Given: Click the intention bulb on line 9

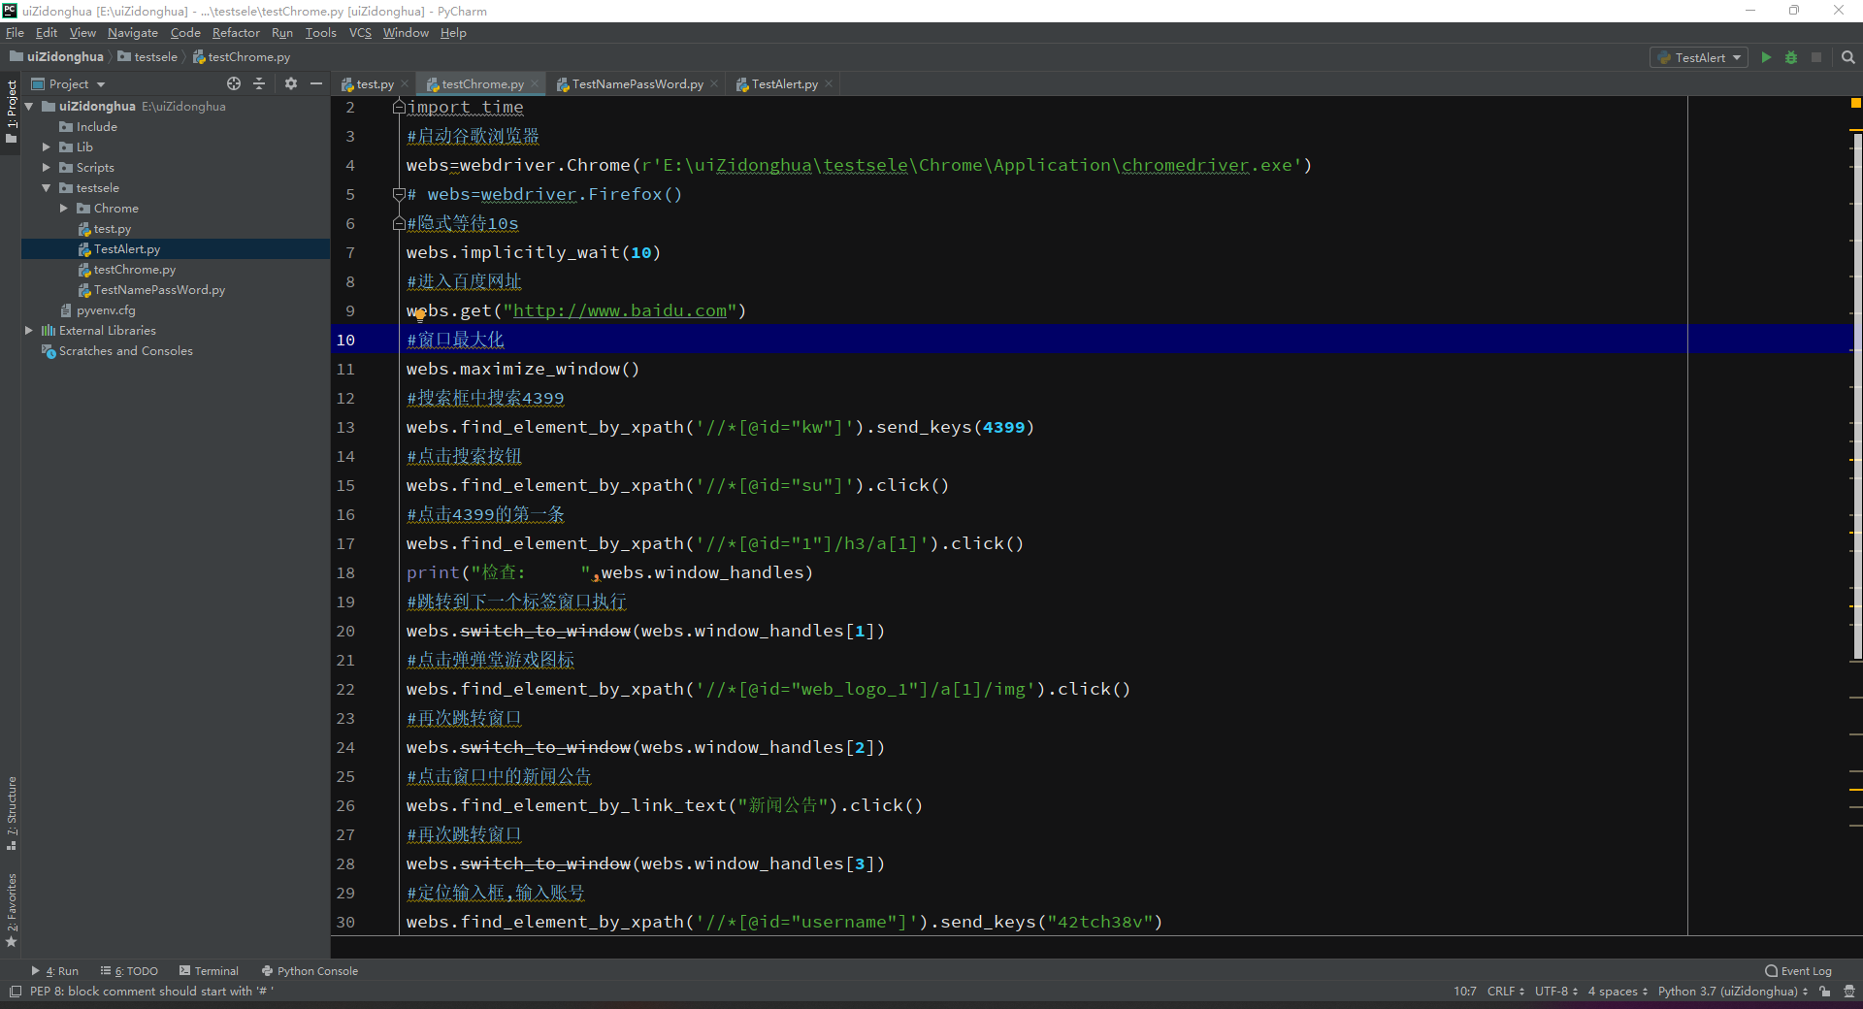Looking at the screenshot, I should [420, 315].
